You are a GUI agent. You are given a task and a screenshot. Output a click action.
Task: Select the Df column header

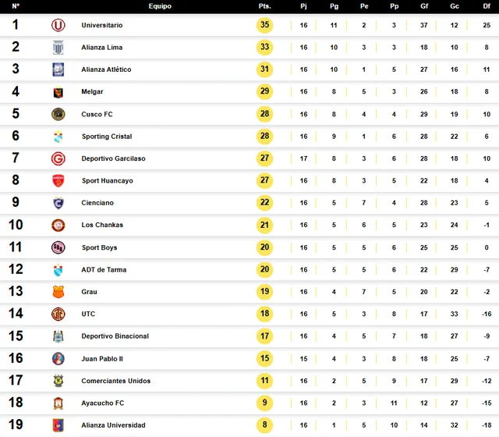click(487, 6)
